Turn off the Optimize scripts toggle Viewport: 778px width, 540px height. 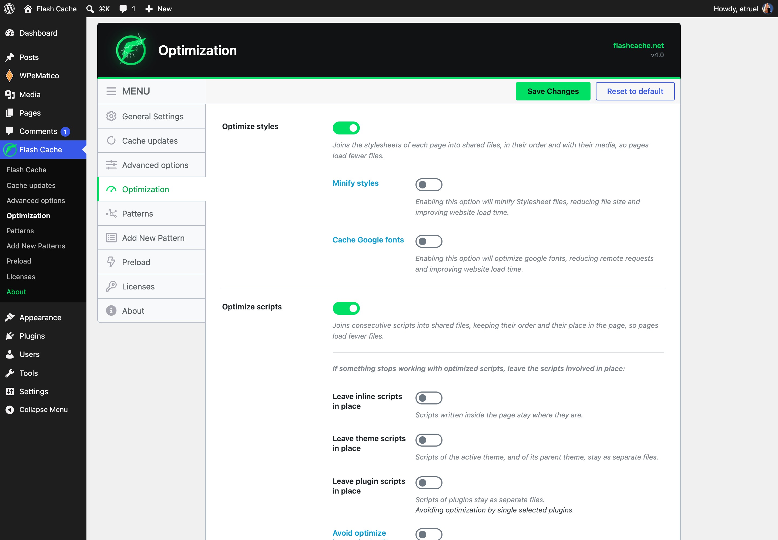[346, 308]
